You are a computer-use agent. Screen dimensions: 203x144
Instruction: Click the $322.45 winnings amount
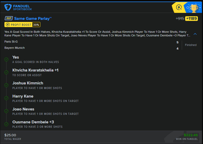coord(191,135)
